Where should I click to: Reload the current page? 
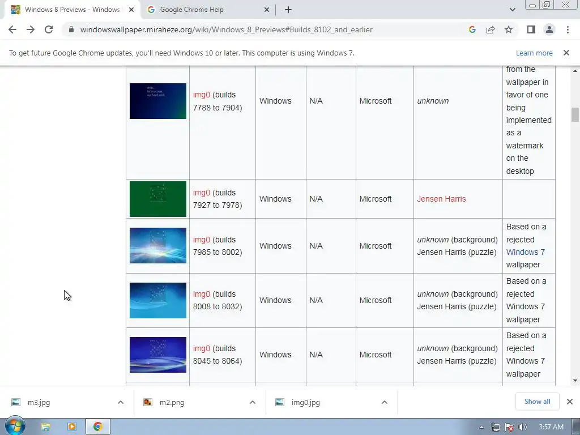(49, 29)
